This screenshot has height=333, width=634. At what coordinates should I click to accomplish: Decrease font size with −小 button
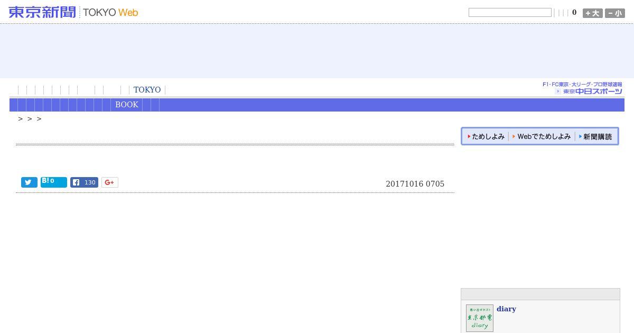[x=614, y=13]
